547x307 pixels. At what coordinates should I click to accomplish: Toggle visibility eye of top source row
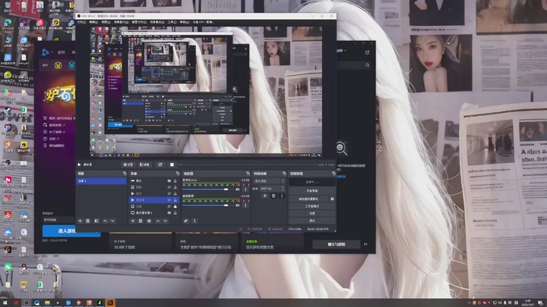tap(169, 181)
